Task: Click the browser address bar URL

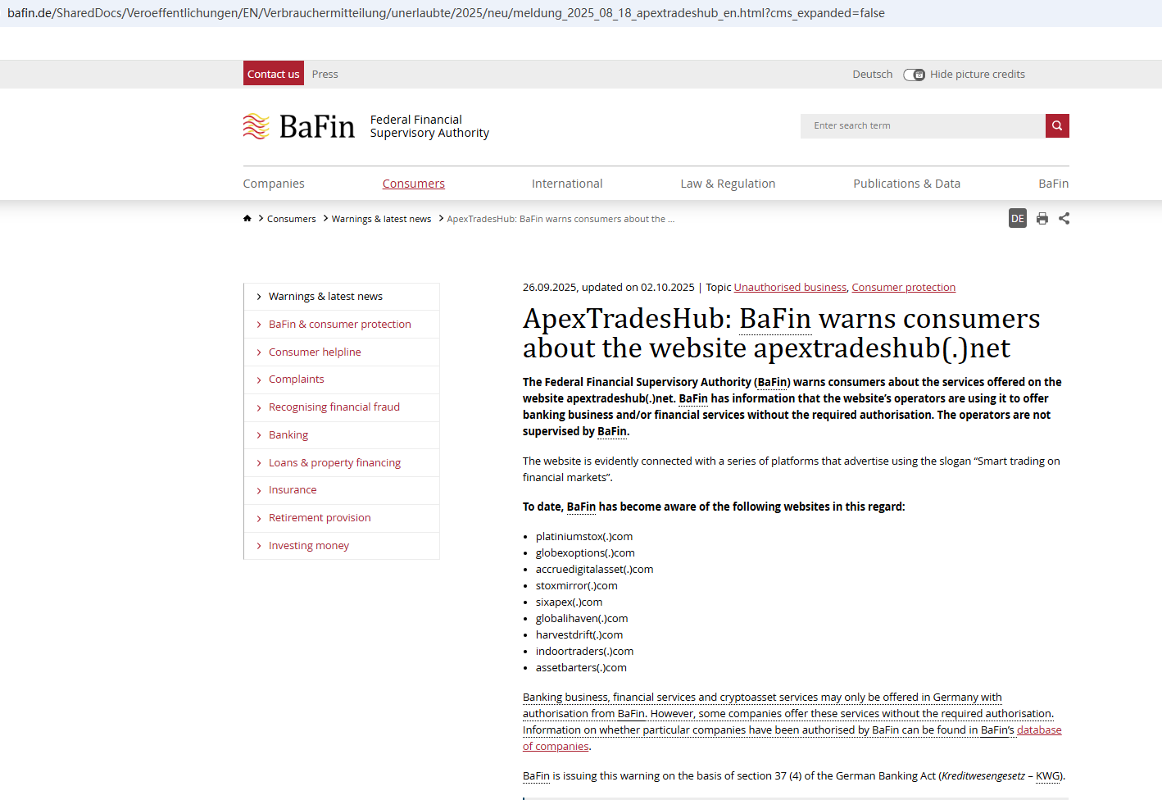Action: pos(447,13)
